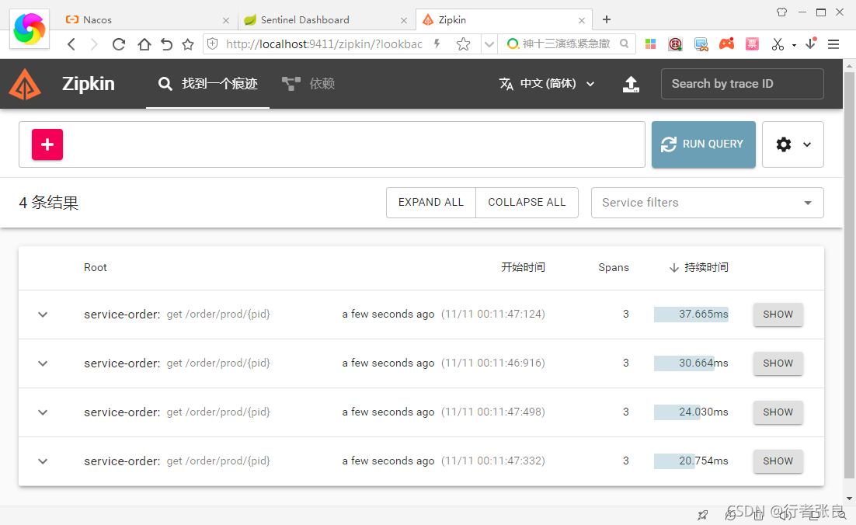Click the Zipkin logo icon
856x525 pixels.
point(25,84)
